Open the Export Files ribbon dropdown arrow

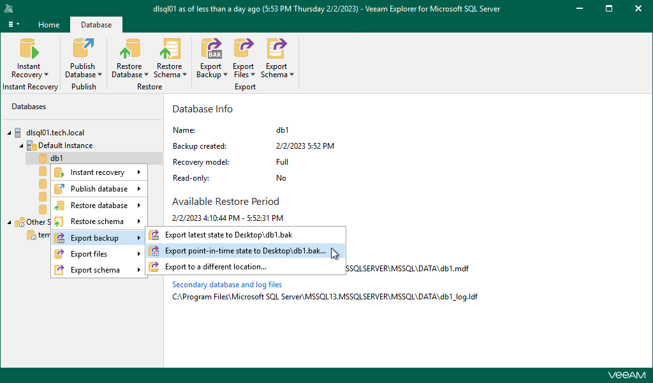(x=253, y=75)
